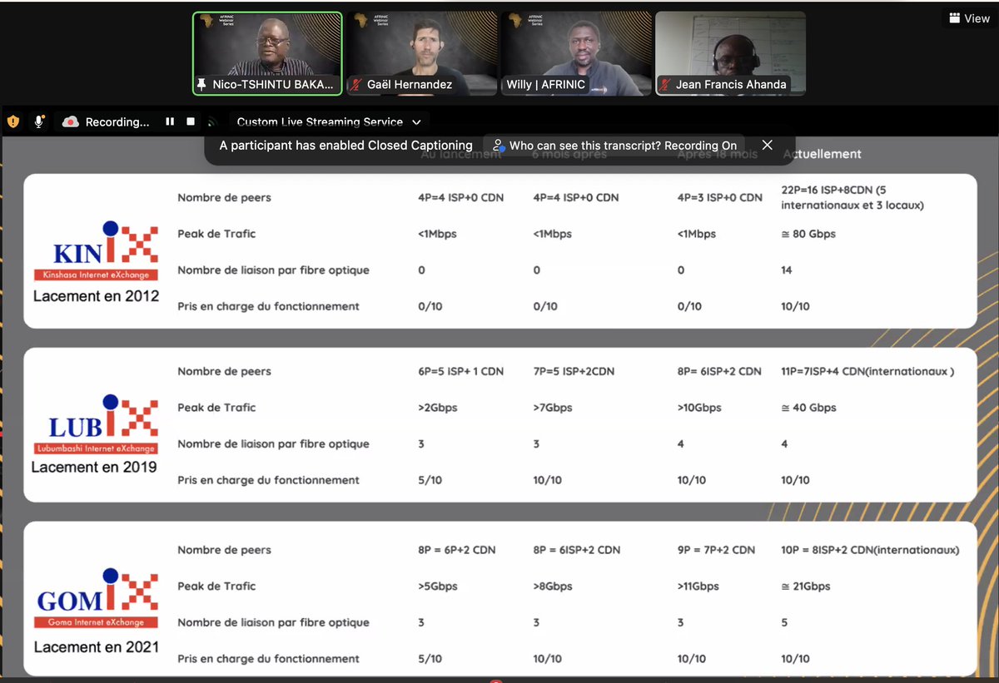Click the cloud Recording indicator
Image resolution: width=999 pixels, height=683 pixels.
point(107,121)
